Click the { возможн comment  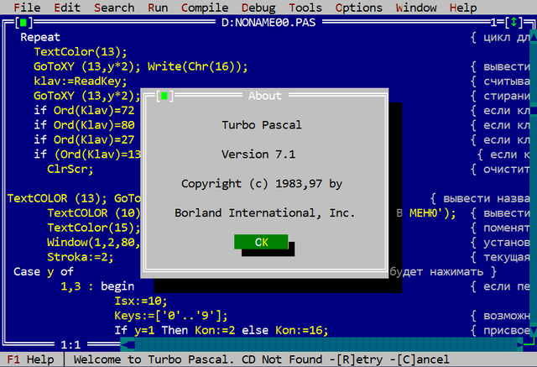click(x=500, y=316)
